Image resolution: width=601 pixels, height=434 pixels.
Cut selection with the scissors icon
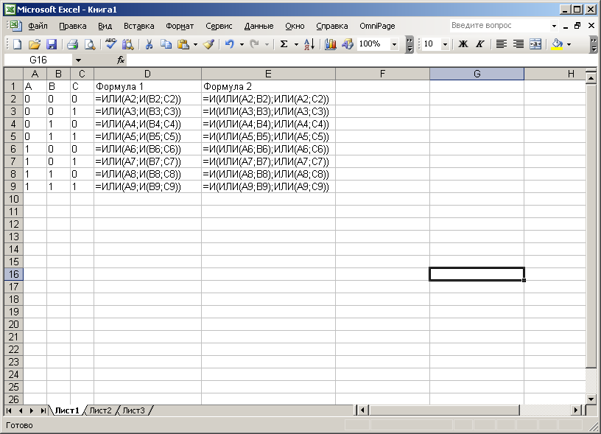[x=149, y=44]
